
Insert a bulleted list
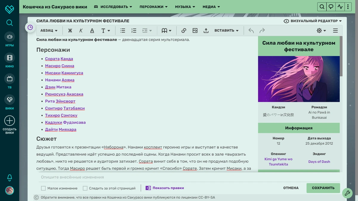(122, 30)
